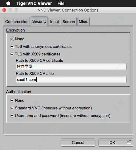Disable Standard VNC authentication

pyautogui.click(x=12, y=108)
